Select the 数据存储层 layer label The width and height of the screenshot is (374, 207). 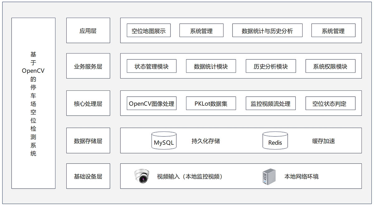pyautogui.click(x=88, y=140)
